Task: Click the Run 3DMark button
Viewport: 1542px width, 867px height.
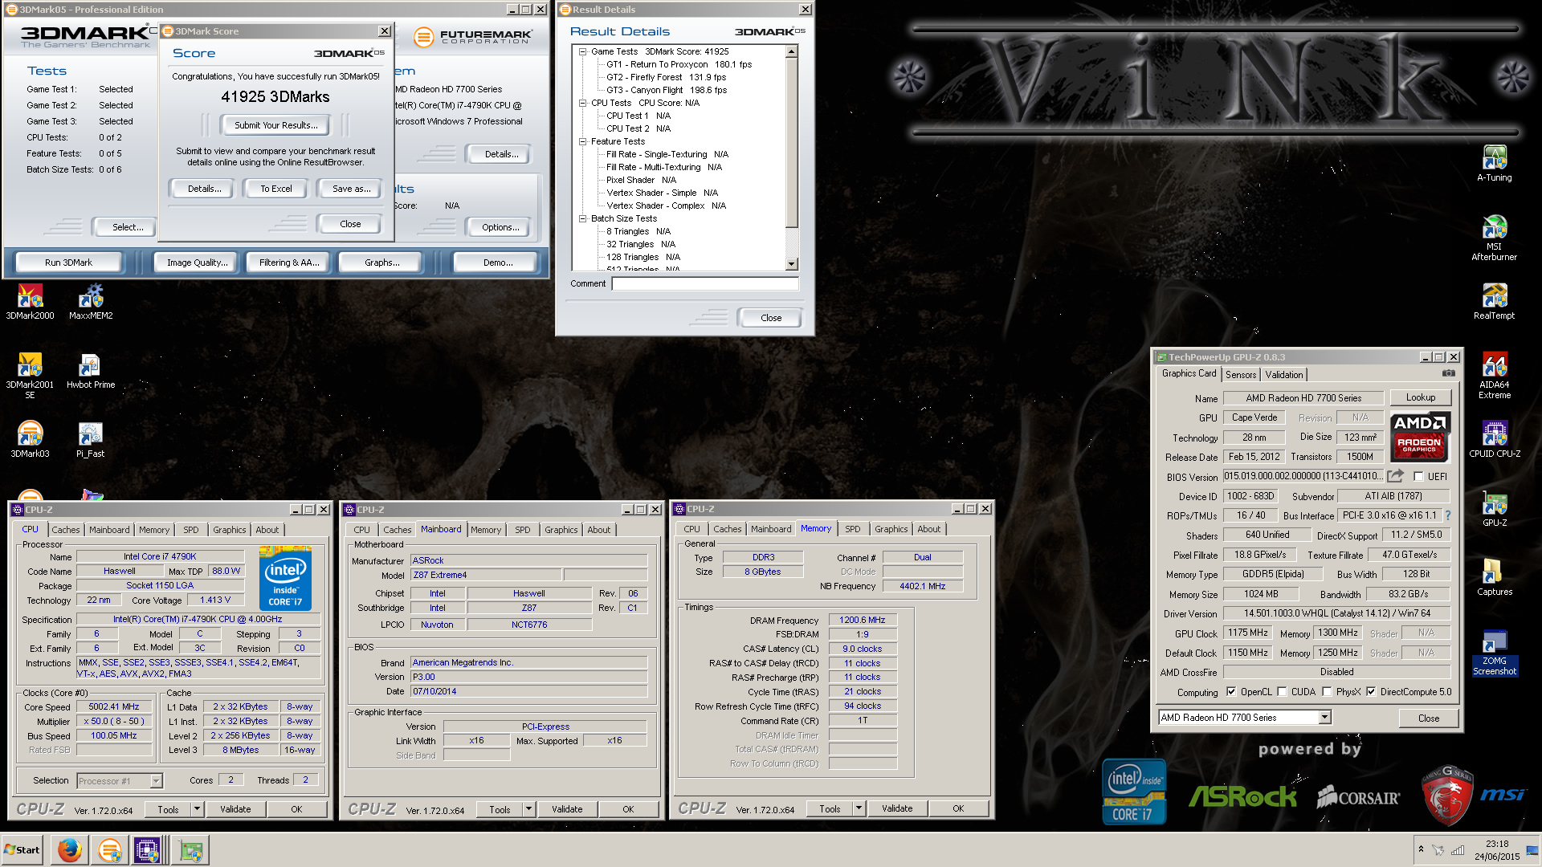Action: (68, 263)
